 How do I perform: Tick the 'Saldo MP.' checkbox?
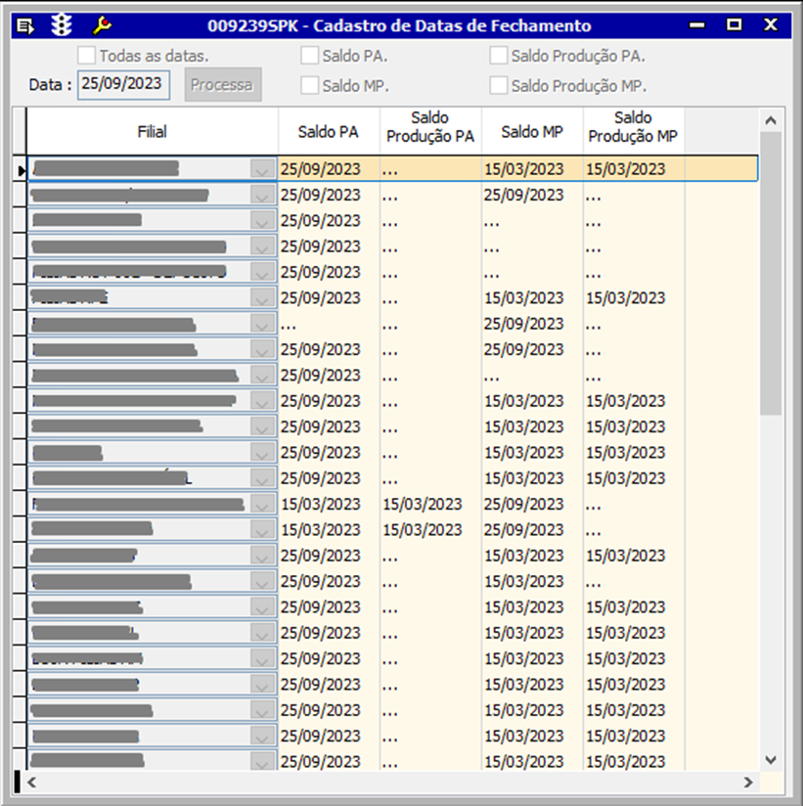point(309,85)
